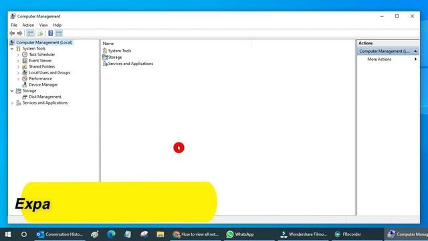
Task: Click the Cortana circle taskbar icon
Action: tap(24, 234)
